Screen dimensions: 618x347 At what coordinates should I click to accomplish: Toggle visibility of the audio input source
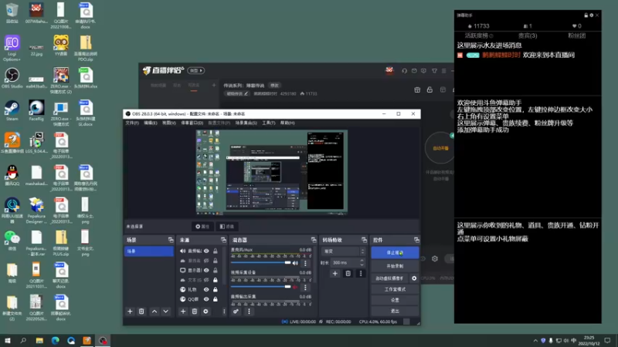pyautogui.click(x=206, y=251)
